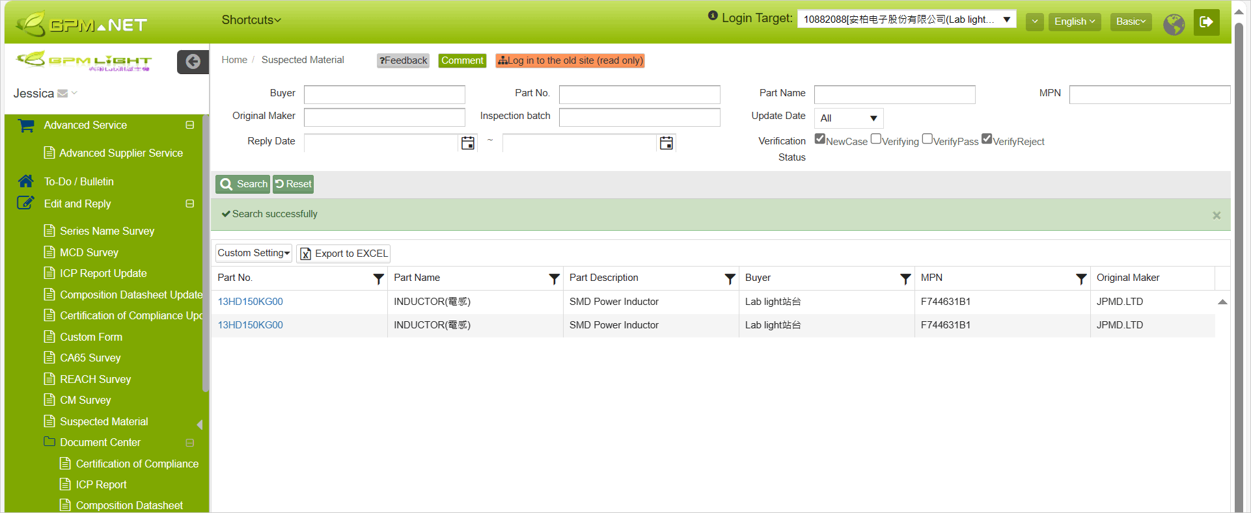The width and height of the screenshot is (1251, 513).
Task: Click into the Original Maker input field
Action: 384,117
